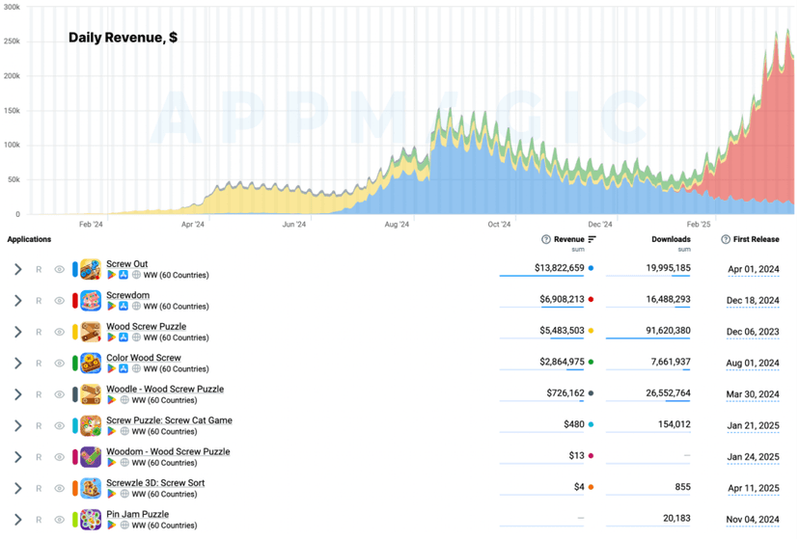This screenshot has height=540, width=799.
Task: Toggle visibility eye for Screw Out
Action: 60,269
